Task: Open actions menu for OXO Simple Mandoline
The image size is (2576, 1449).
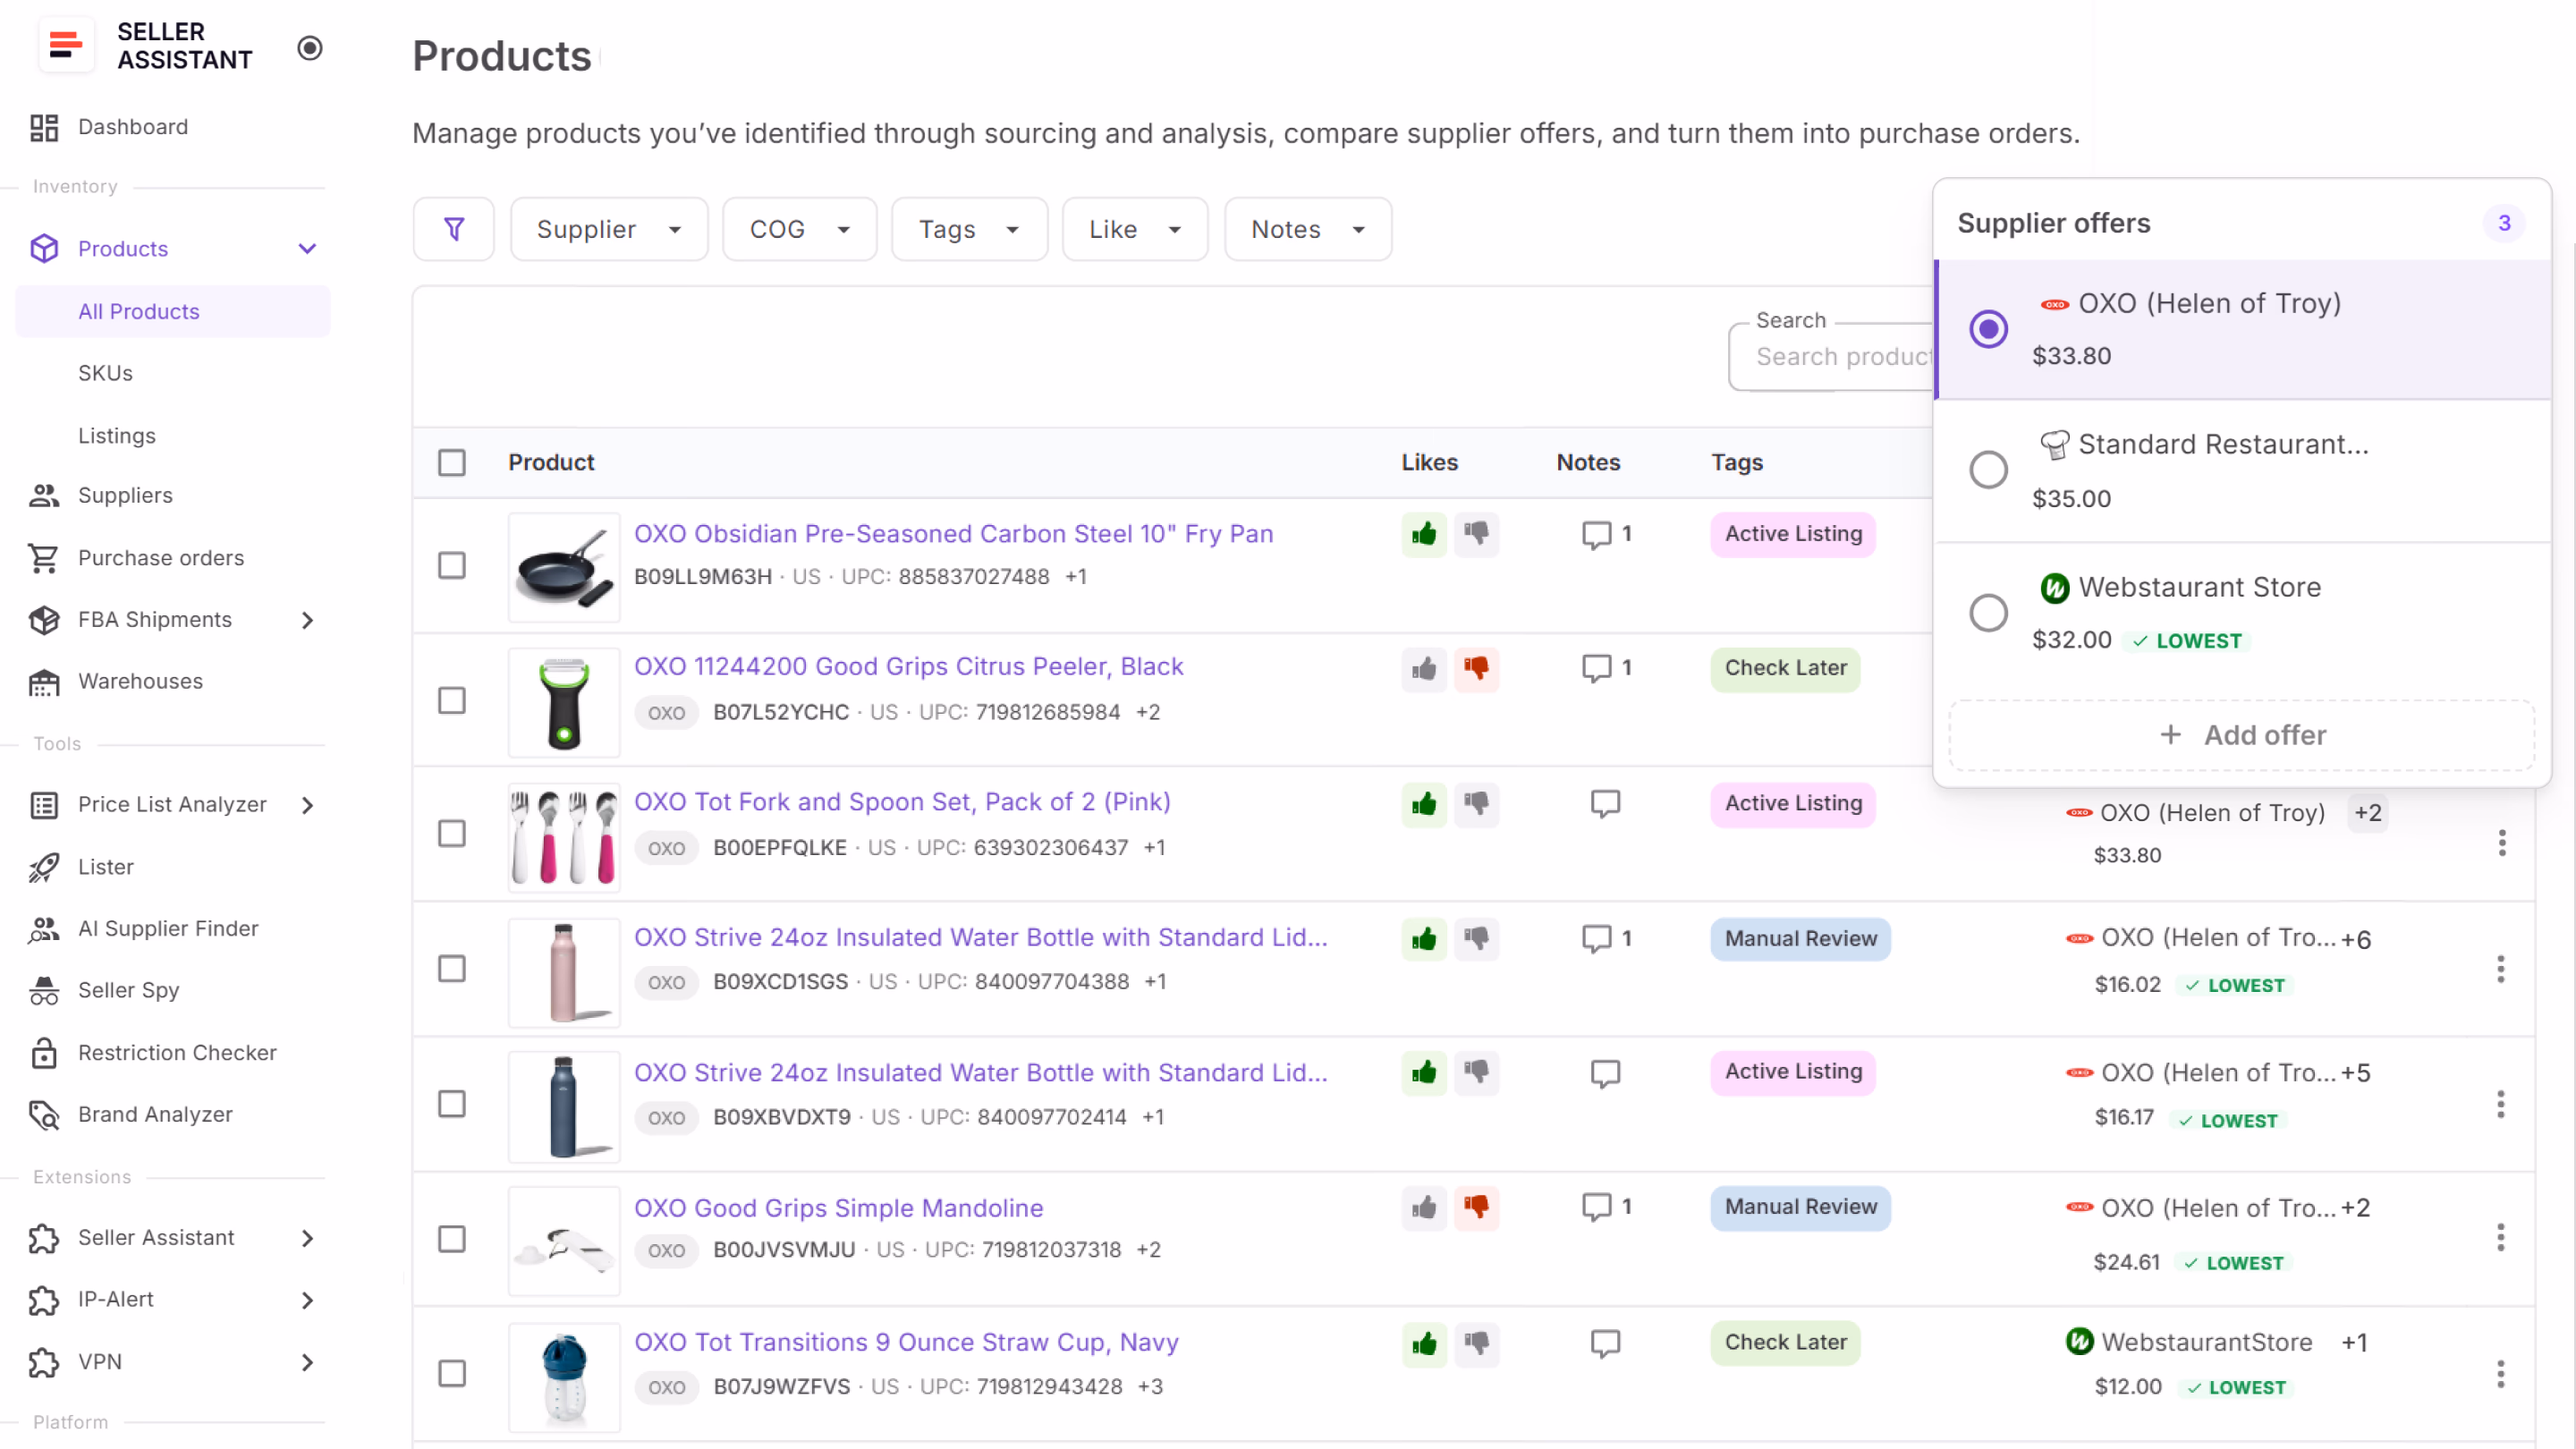Action: pyautogui.click(x=2501, y=1238)
